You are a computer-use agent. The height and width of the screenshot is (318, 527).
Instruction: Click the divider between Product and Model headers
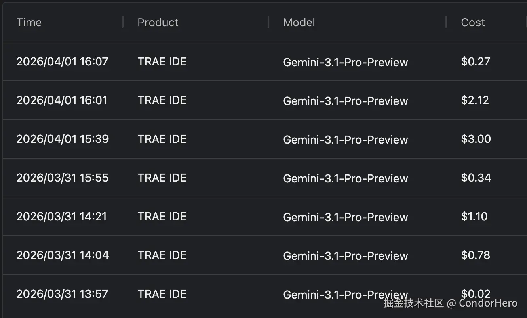coord(268,22)
